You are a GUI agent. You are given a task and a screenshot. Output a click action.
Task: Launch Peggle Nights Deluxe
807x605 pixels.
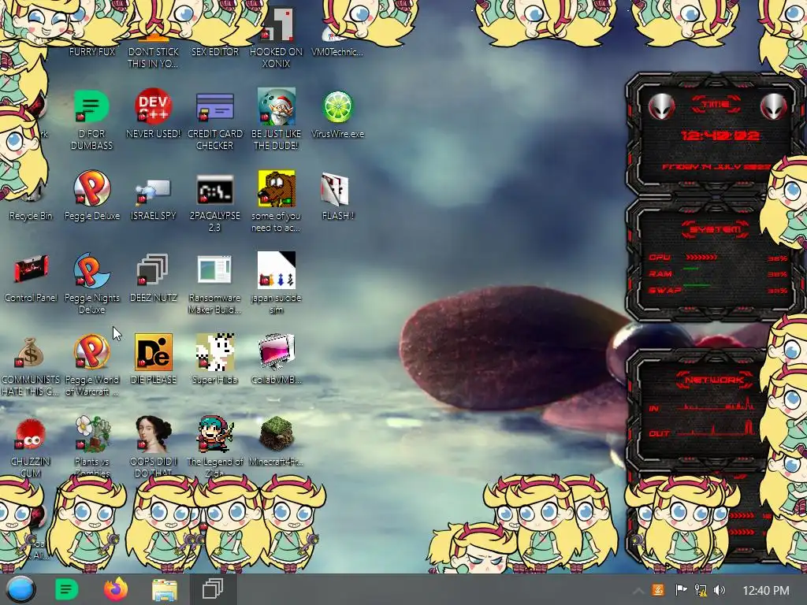pos(91,270)
